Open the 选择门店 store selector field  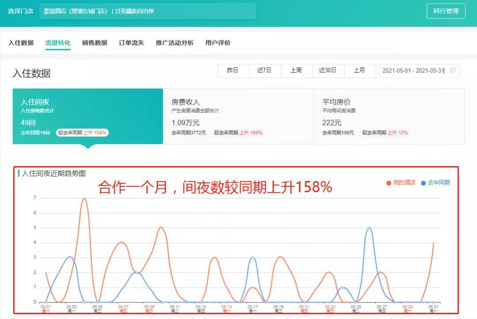[x=148, y=11]
